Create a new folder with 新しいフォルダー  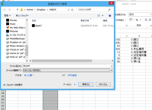22,16
